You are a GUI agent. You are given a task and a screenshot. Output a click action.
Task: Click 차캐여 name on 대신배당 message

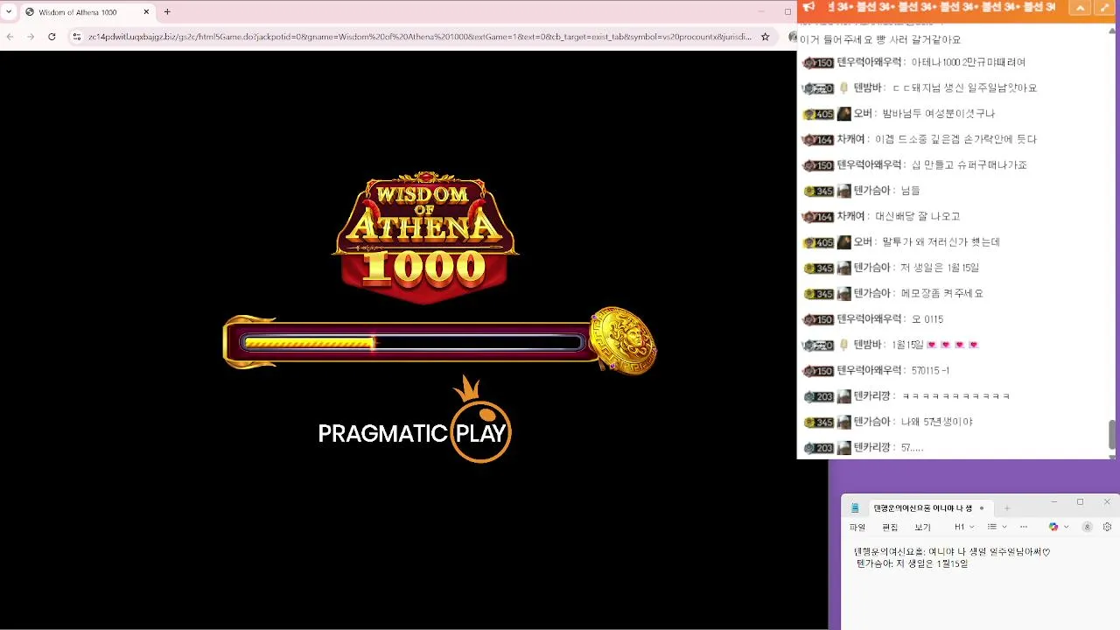point(851,216)
